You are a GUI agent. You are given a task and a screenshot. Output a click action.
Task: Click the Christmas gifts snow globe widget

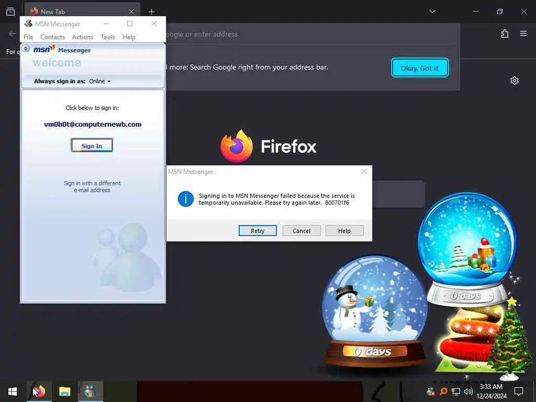pyautogui.click(x=467, y=249)
